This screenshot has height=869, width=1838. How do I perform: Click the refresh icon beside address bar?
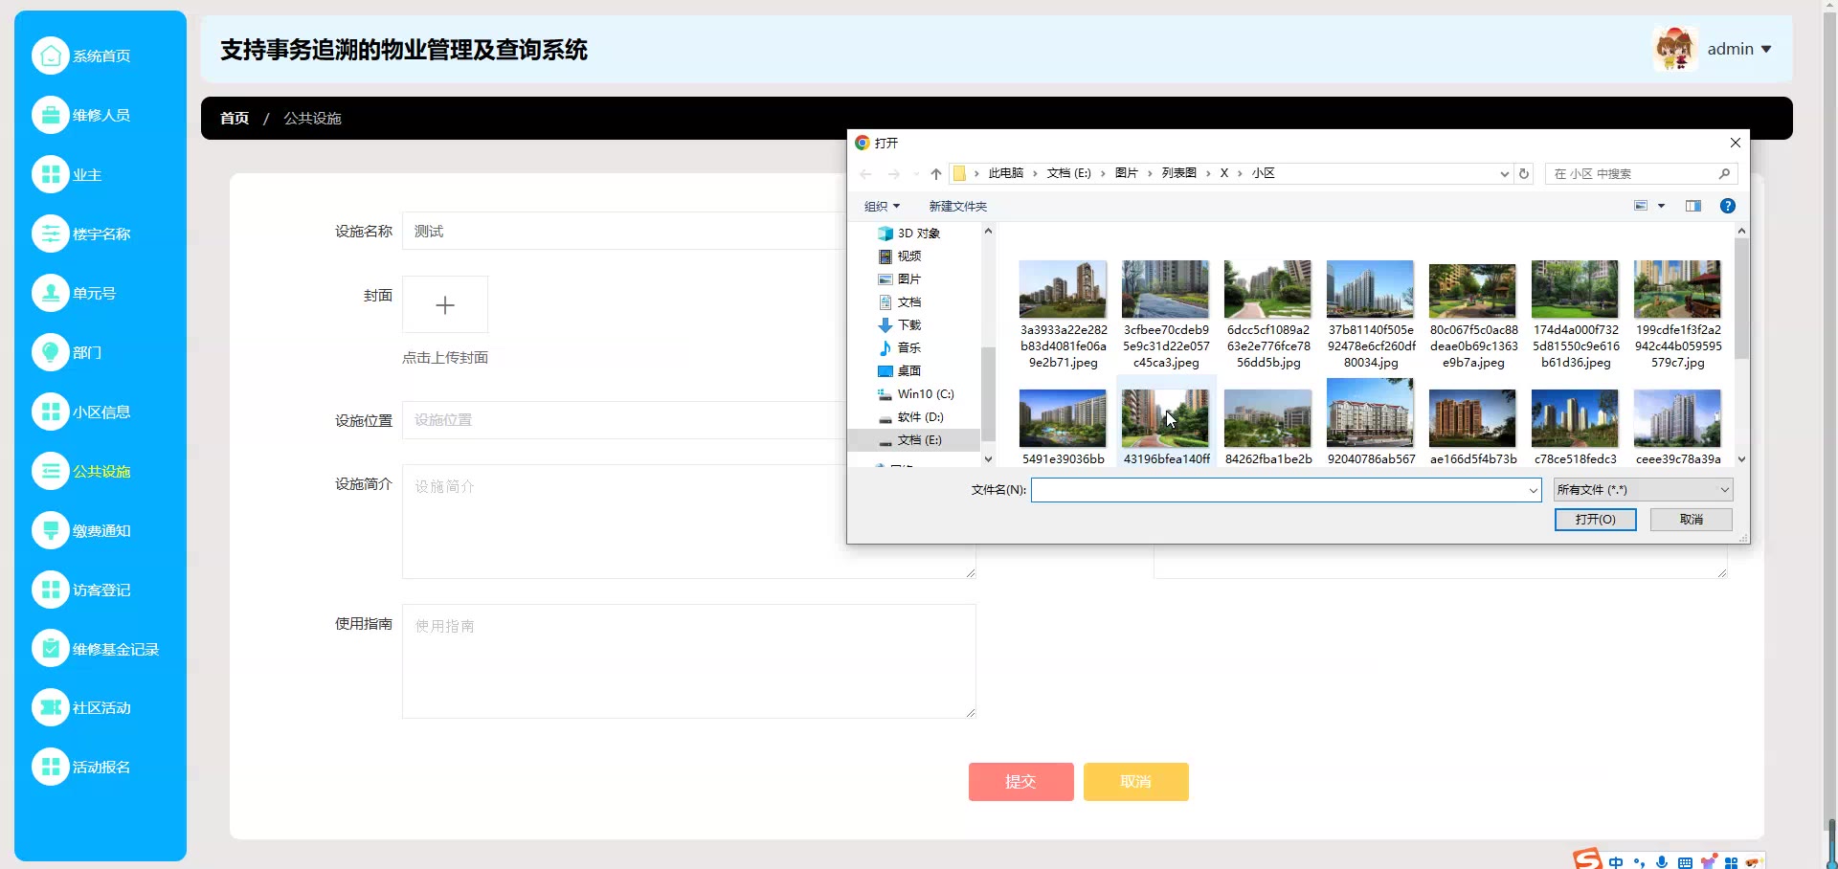click(x=1524, y=173)
